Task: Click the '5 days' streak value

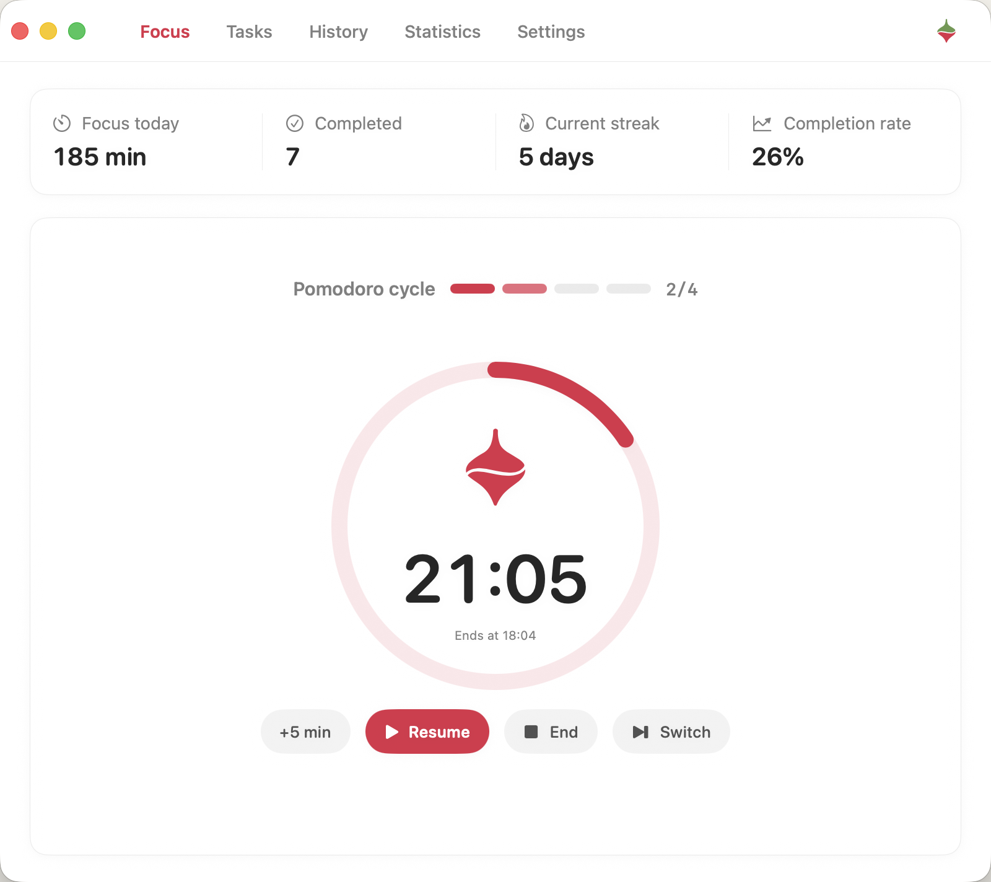Action: click(556, 157)
